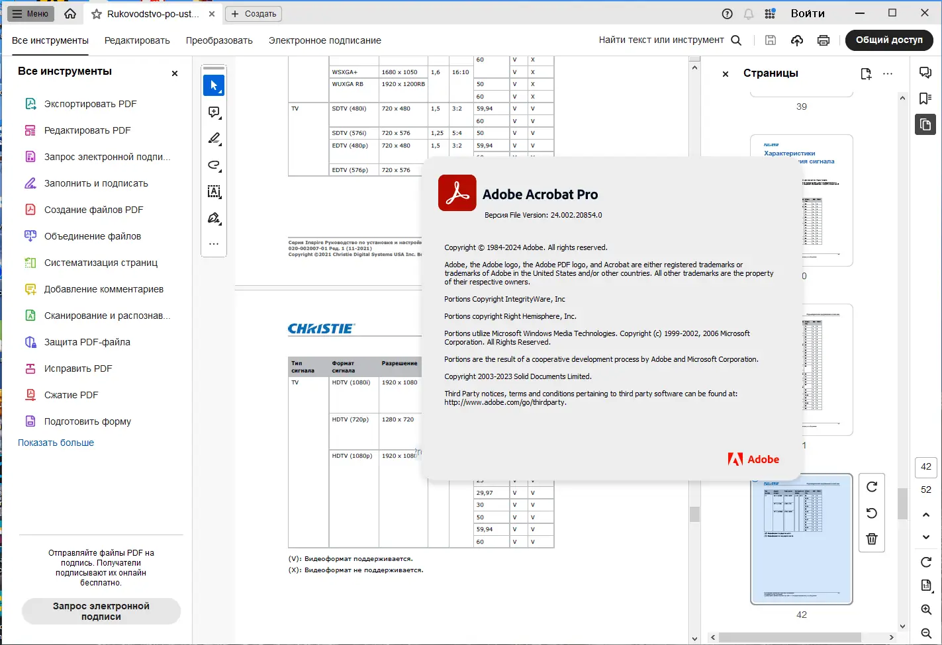Click the Показать больше link
Image resolution: width=942 pixels, height=645 pixels.
pos(56,442)
